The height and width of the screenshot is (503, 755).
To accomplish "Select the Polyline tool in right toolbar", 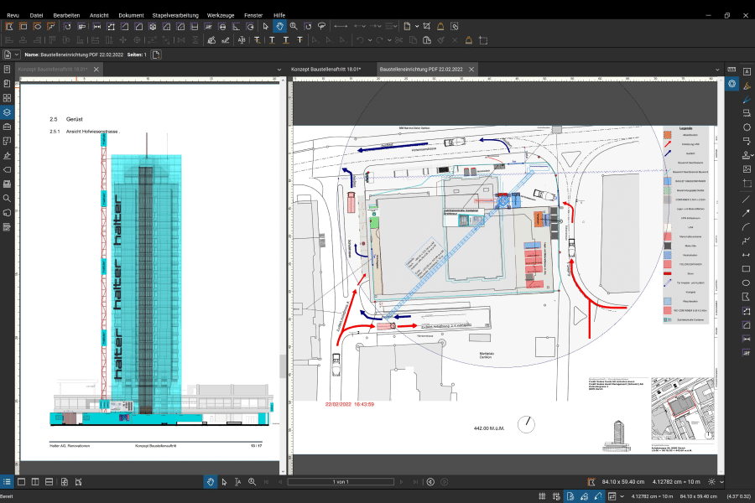I will pyautogui.click(x=747, y=241).
